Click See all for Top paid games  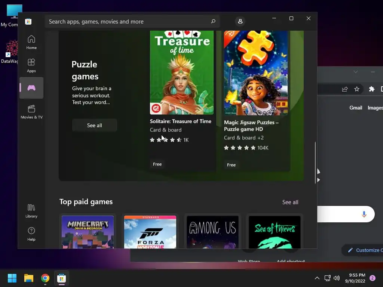[x=290, y=202]
